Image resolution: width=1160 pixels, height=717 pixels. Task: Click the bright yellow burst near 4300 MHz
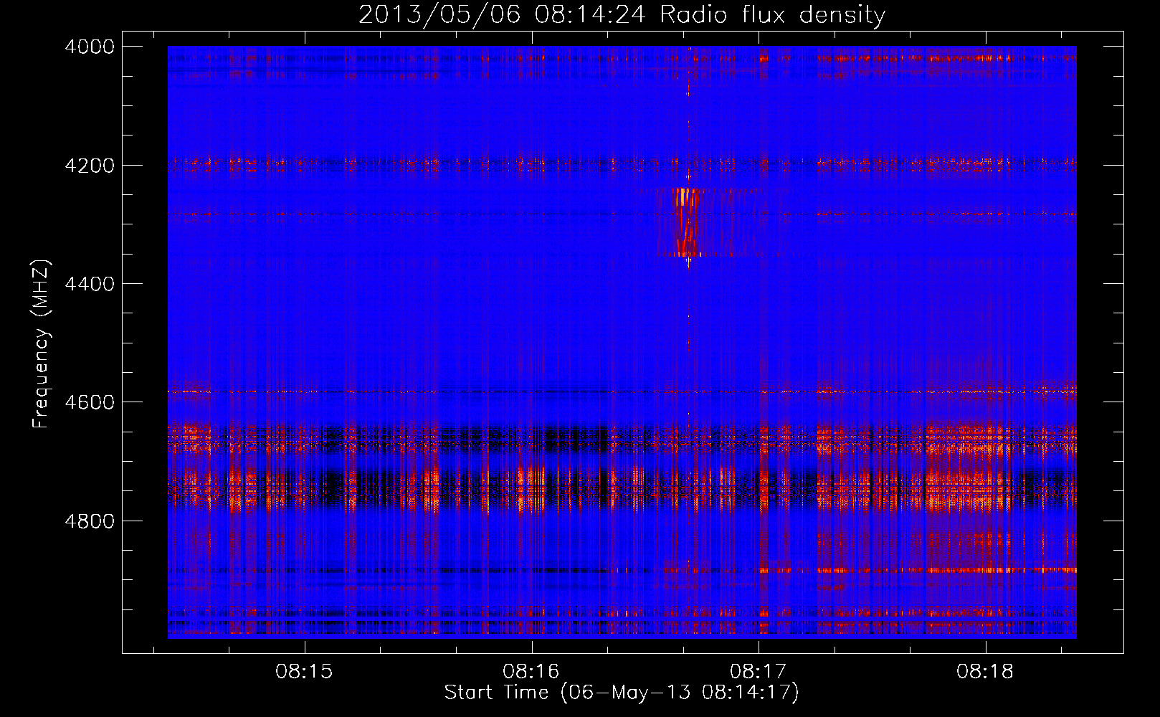pos(687,221)
